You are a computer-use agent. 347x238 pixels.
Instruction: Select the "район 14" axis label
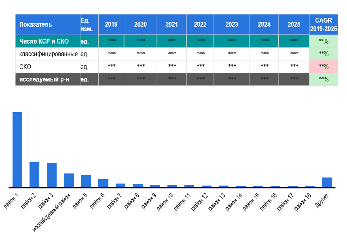coord(234,202)
